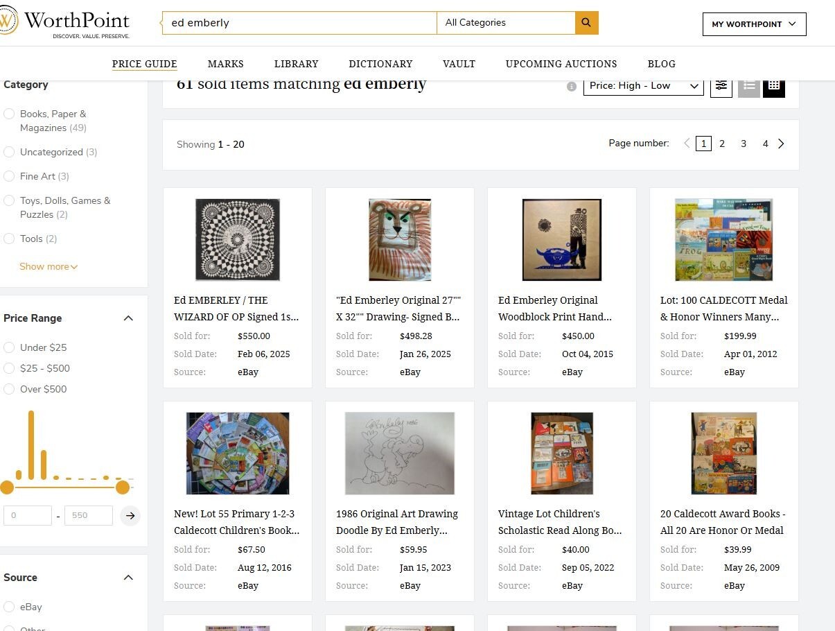
Task: Go to results page 3
Action: click(x=744, y=144)
